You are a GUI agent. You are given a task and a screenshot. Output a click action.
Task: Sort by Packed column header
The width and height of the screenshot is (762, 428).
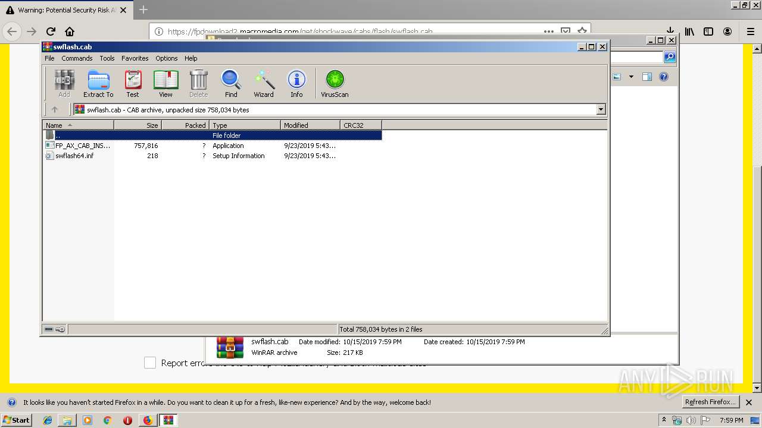click(x=185, y=125)
